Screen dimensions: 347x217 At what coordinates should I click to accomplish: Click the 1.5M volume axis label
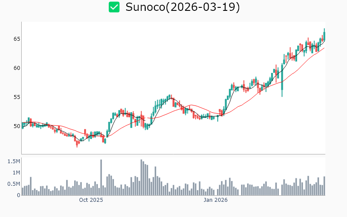pyautogui.click(x=13, y=161)
